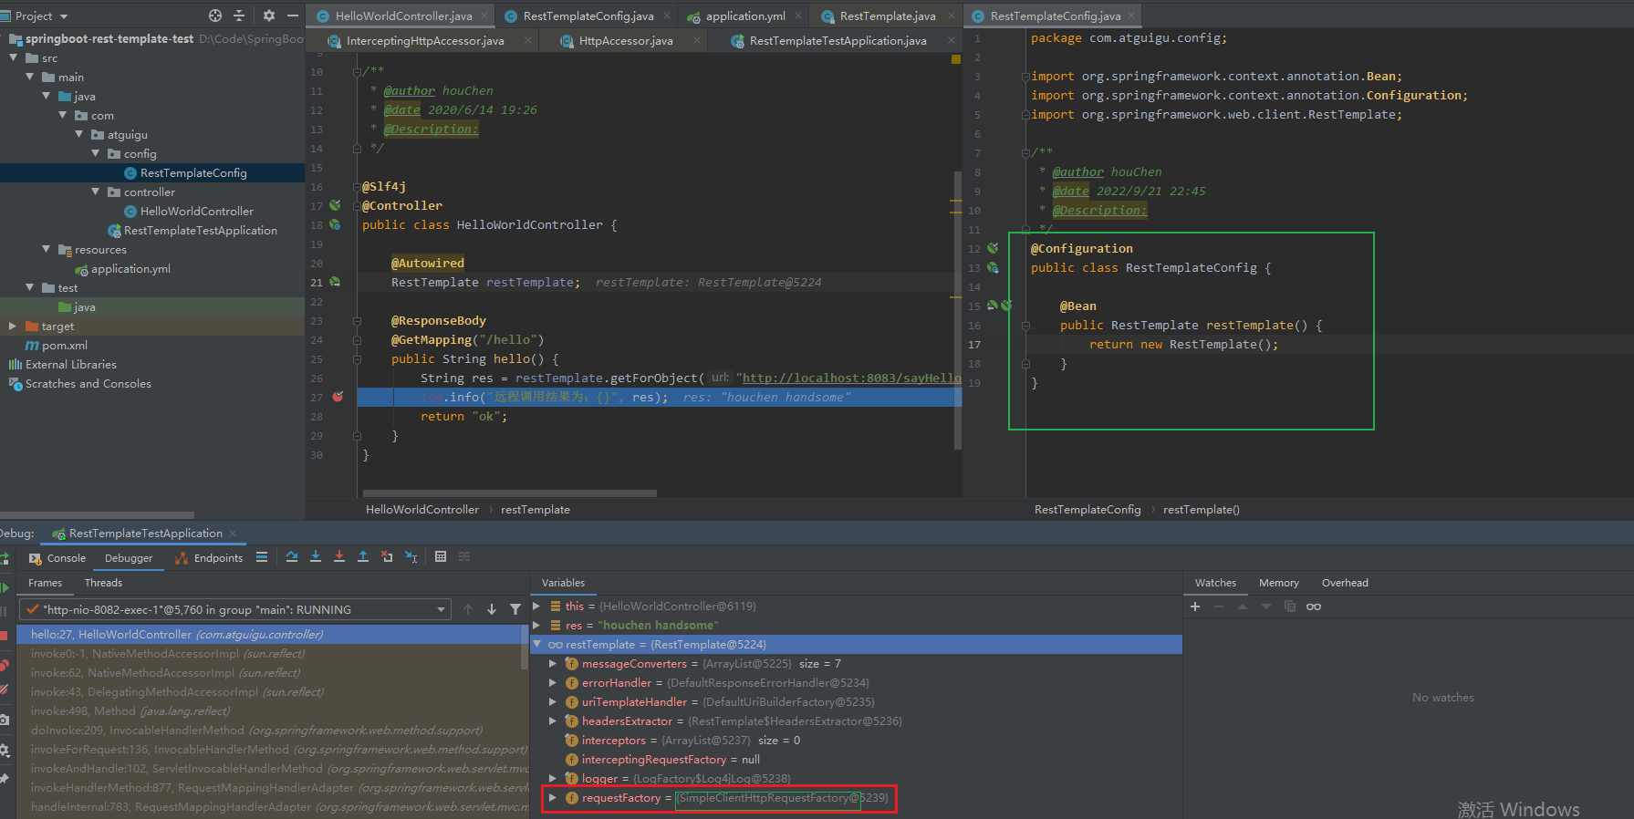
Task: Select pom.xml in Project tree
Action: click(x=64, y=345)
